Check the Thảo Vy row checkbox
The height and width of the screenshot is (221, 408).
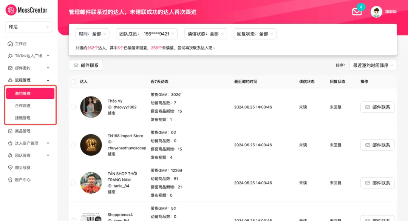tap(73, 107)
